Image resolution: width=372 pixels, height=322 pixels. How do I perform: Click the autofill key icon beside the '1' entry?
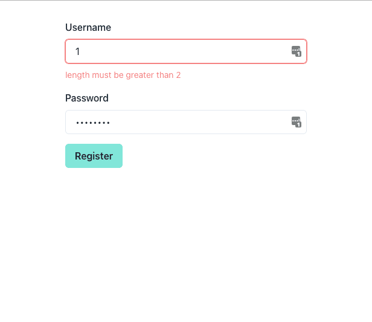click(x=296, y=51)
